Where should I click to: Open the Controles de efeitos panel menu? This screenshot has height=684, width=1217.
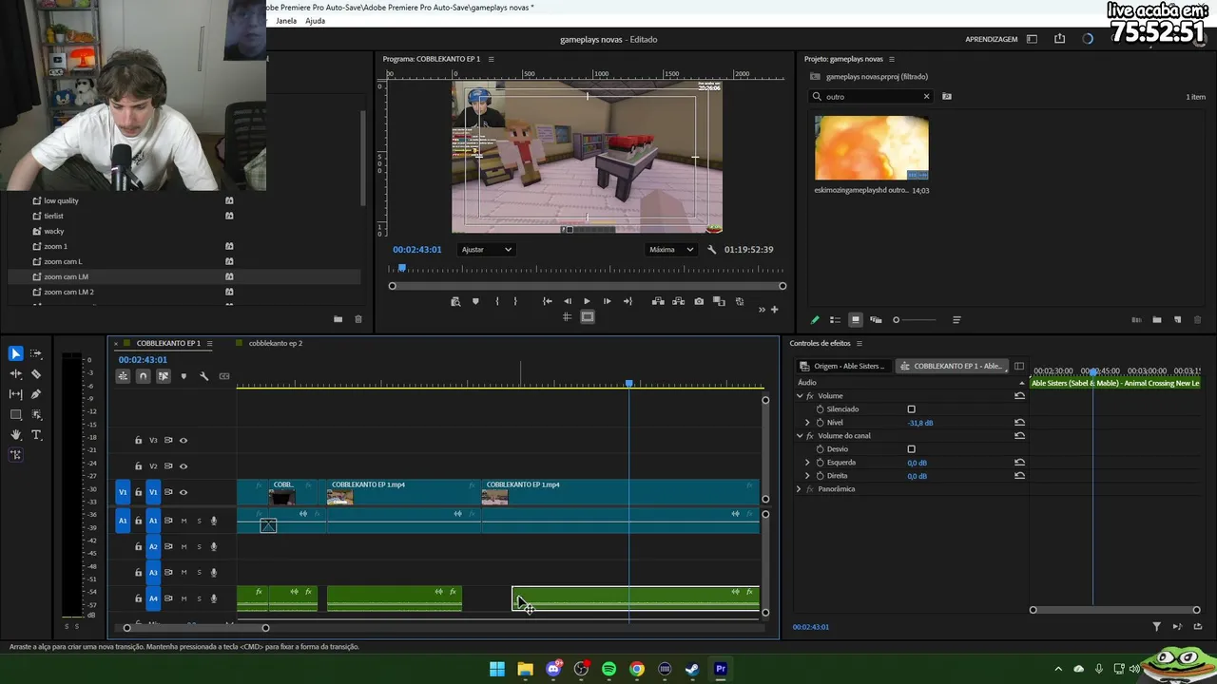pyautogui.click(x=860, y=343)
